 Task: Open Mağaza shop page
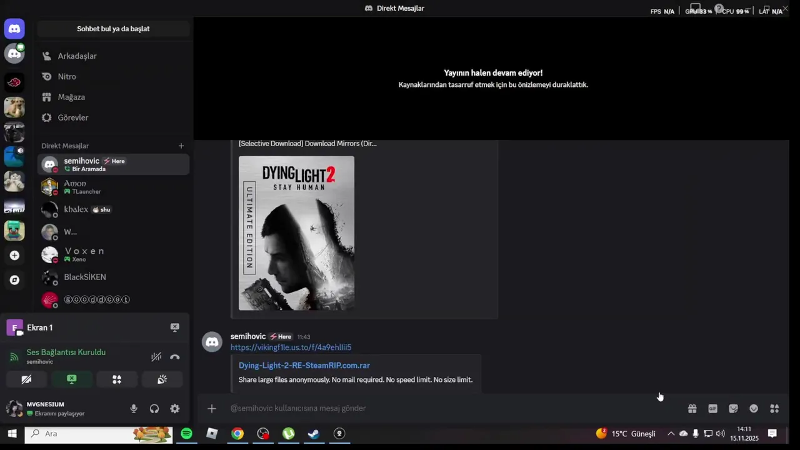click(x=113, y=97)
